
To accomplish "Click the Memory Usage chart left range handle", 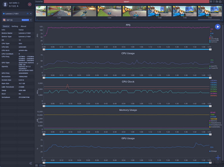I will tap(44, 134).
